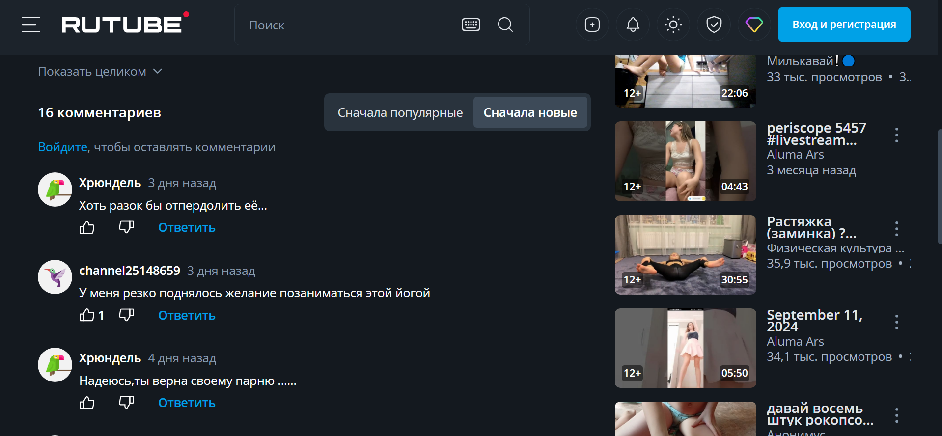This screenshot has width=942, height=436.
Task: Open Хрюндель avatar on 3-days-ago comment
Action: click(55, 190)
